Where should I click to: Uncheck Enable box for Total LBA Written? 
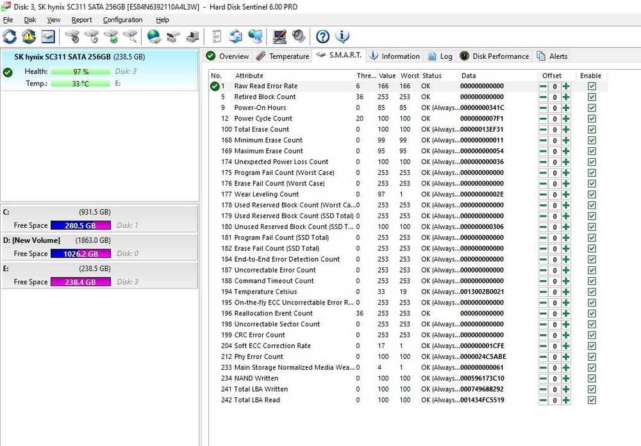pos(592,389)
